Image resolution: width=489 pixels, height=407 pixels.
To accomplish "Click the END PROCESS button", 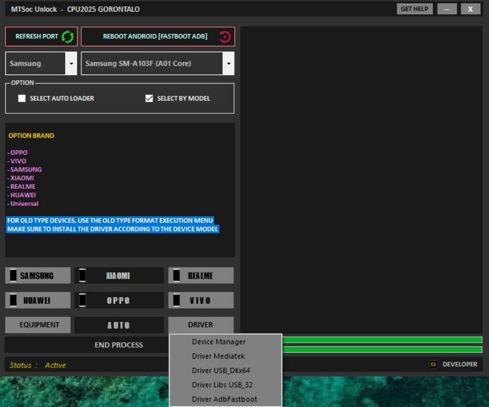I will point(119,345).
